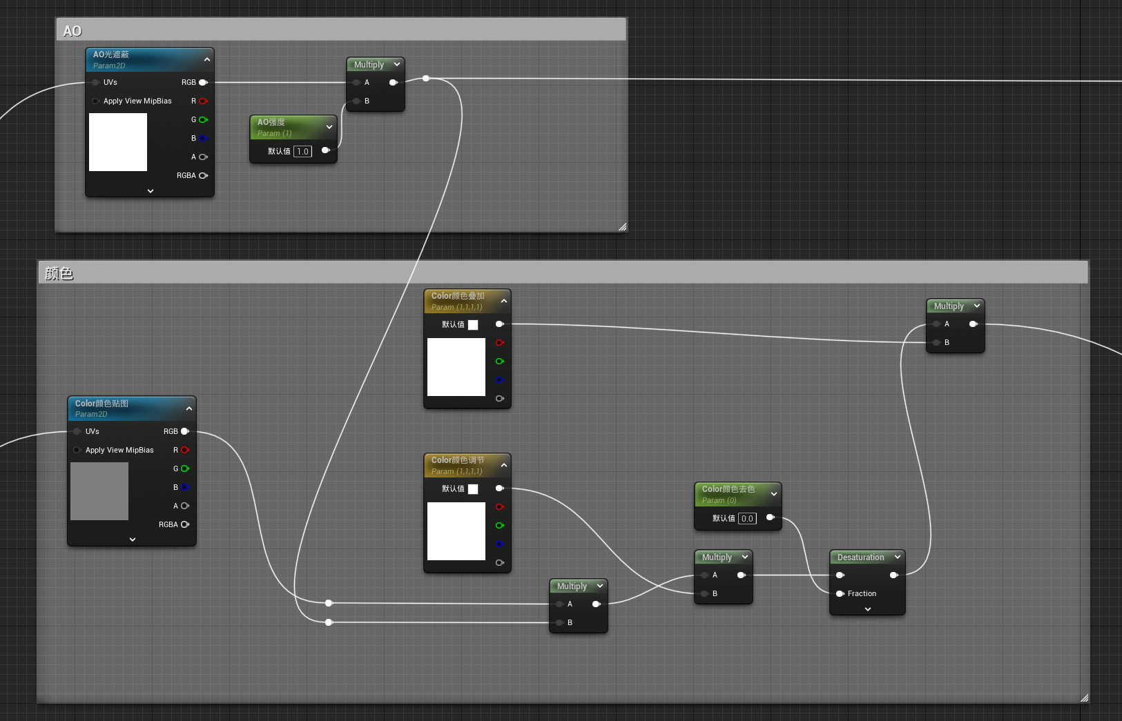1122x721 pixels.
Task: Click the default color swatch on the Color颜色调节 node
Action: [473, 488]
